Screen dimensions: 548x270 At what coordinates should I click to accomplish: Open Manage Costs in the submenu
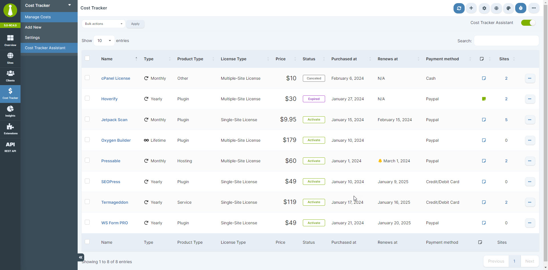point(49,17)
